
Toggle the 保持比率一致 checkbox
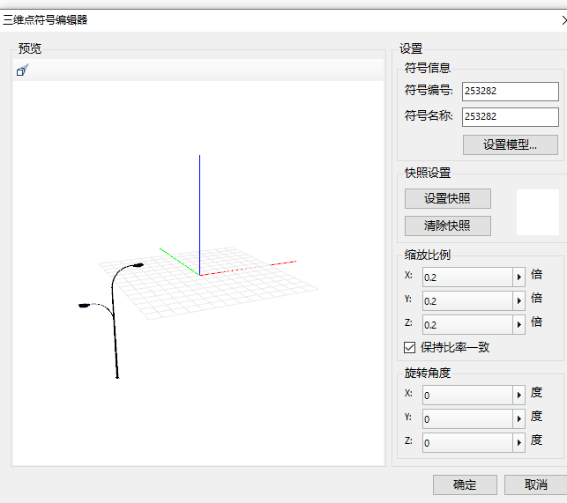[x=409, y=348]
